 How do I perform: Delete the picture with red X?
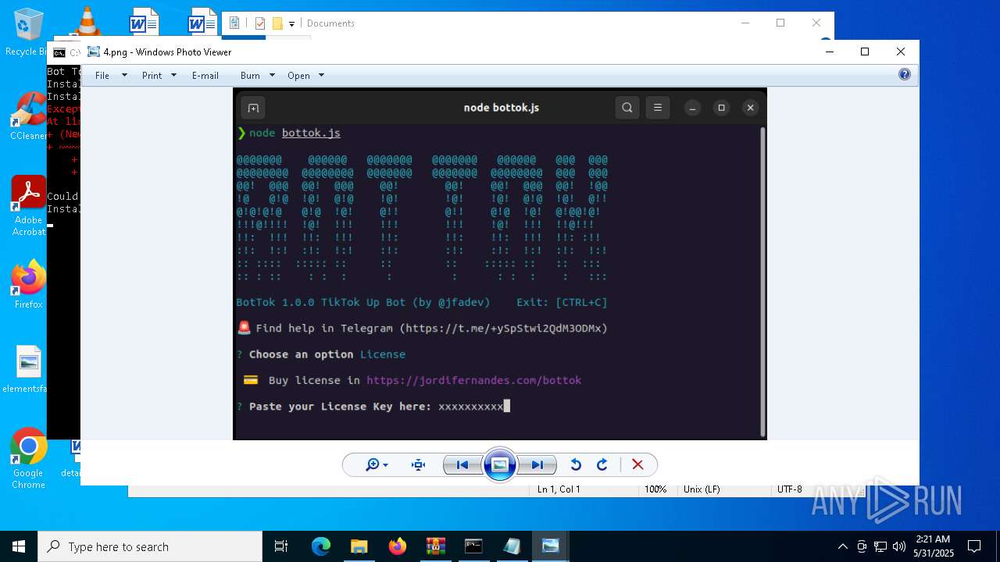coord(637,465)
